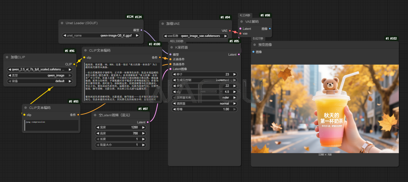Click the 条件 output socket on node #100

[x=160, y=58]
